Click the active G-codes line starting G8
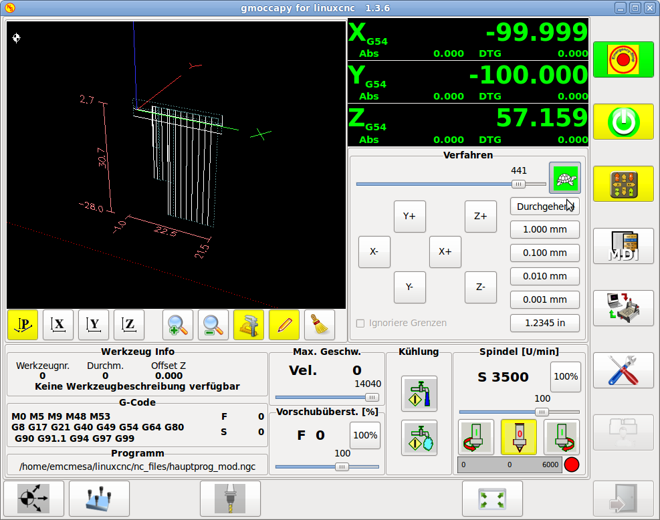 point(98,427)
